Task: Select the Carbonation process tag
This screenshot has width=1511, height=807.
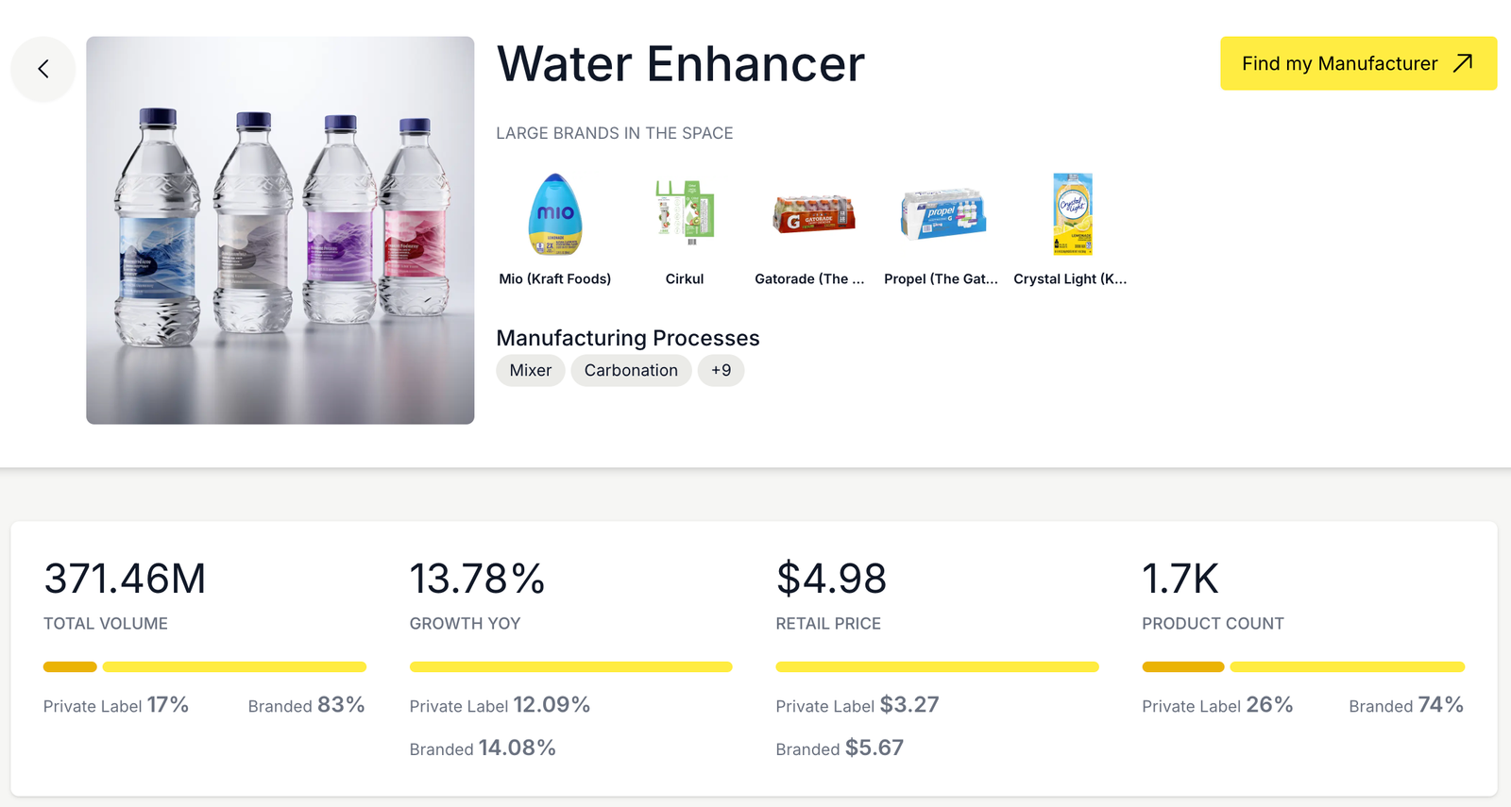Action: [x=631, y=371]
